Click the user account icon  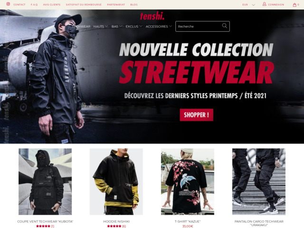click(264, 4)
